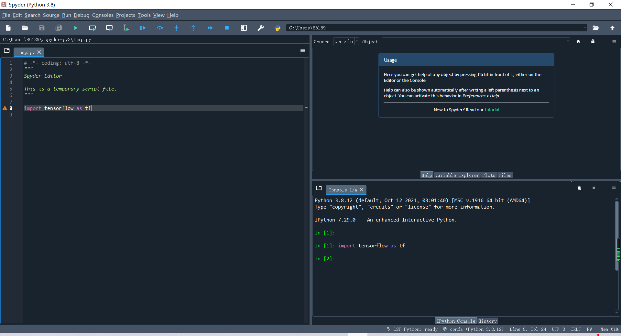Open Help pane options hamburger menu
The width and height of the screenshot is (621, 336).
pyautogui.click(x=614, y=41)
